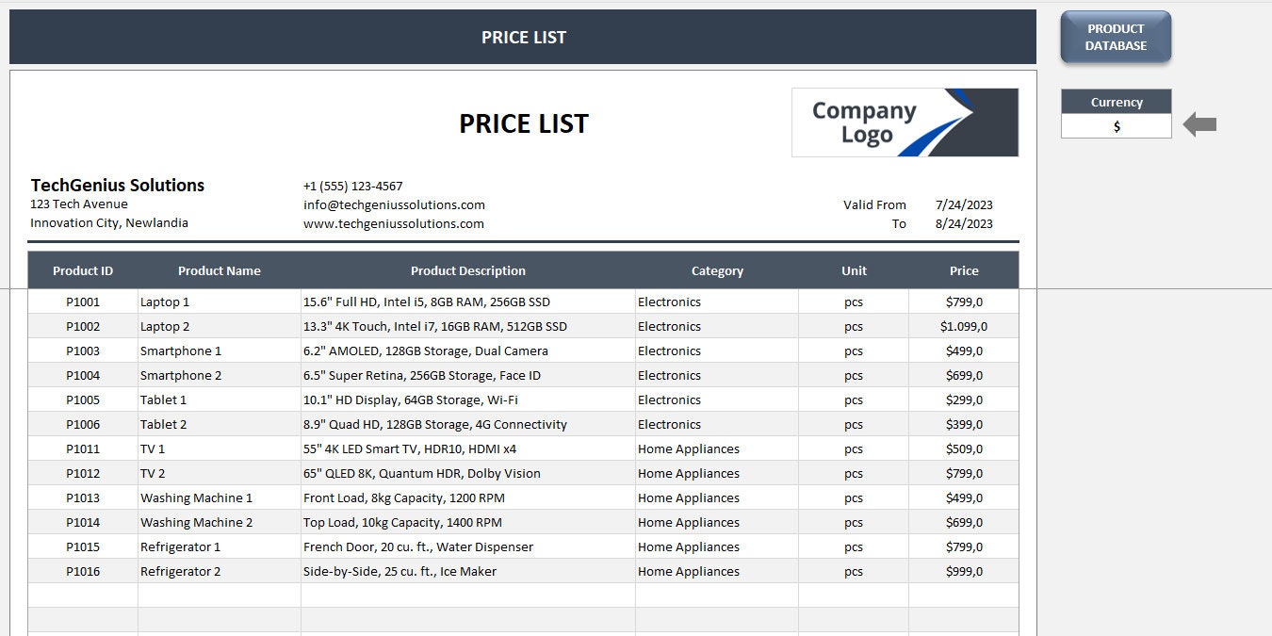Viewport: 1272px width, 636px height.
Task: Select the $499,0 price for Smartphone 1
Action: 964,351
